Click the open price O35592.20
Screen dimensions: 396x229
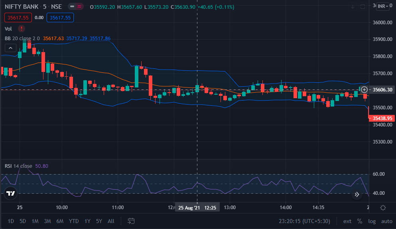[x=102, y=7]
